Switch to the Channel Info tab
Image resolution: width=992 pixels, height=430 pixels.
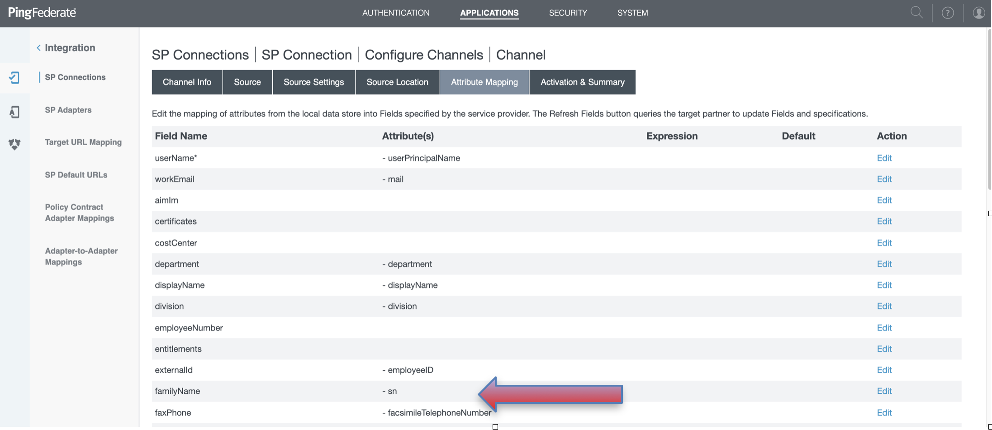(187, 82)
